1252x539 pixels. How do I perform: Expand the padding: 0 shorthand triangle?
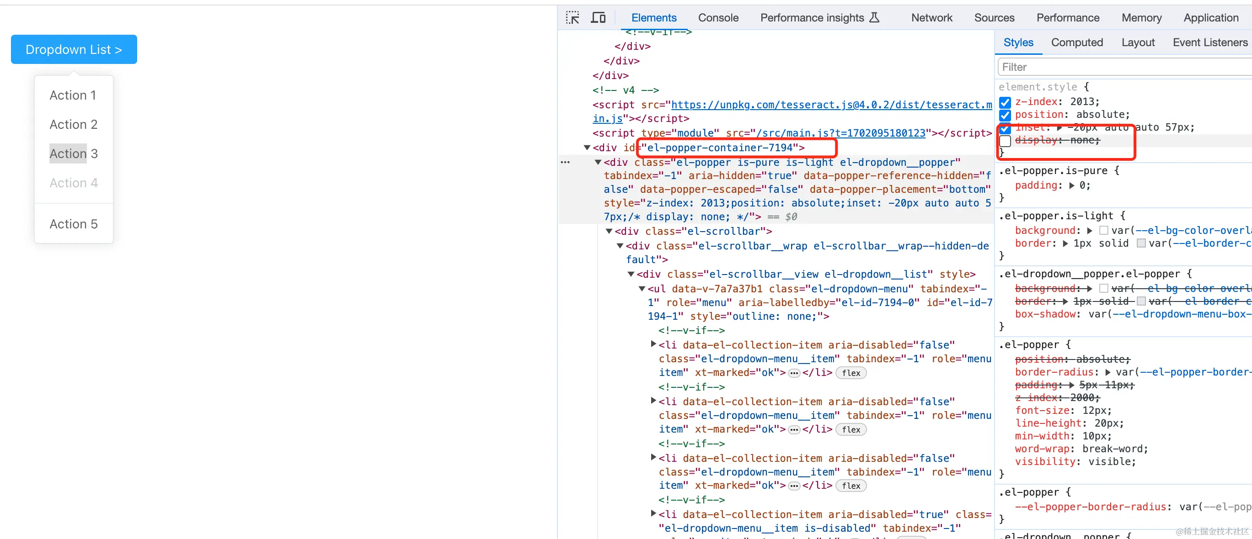pos(1072,185)
